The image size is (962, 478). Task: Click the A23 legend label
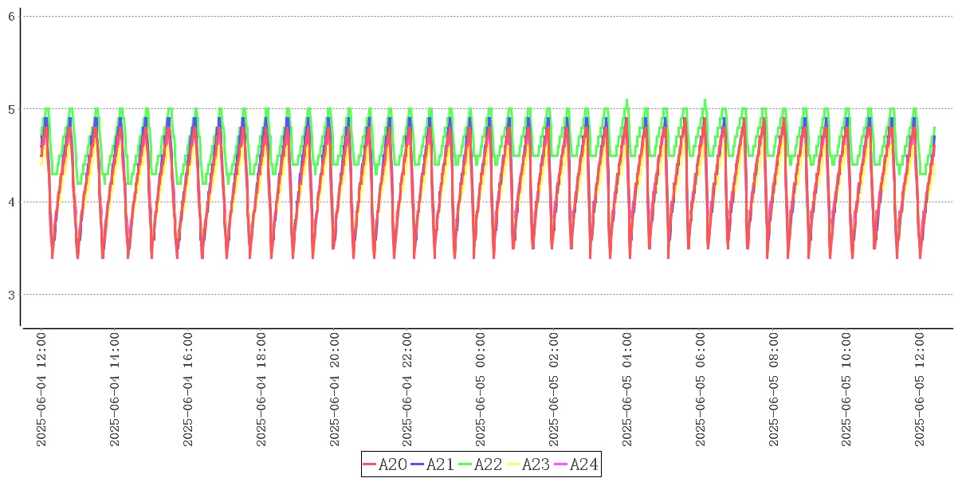[536, 464]
